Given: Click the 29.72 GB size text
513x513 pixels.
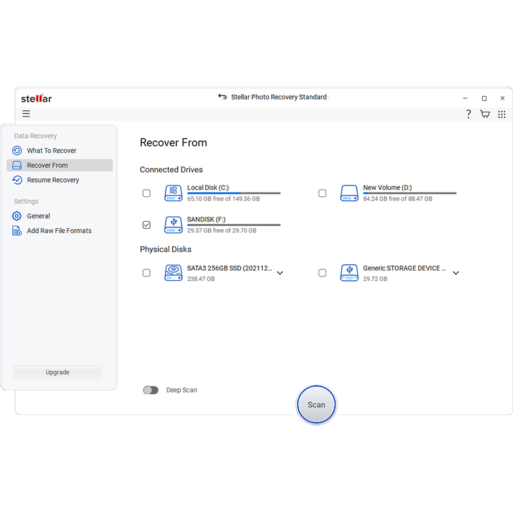Looking at the screenshot, I should [x=375, y=279].
